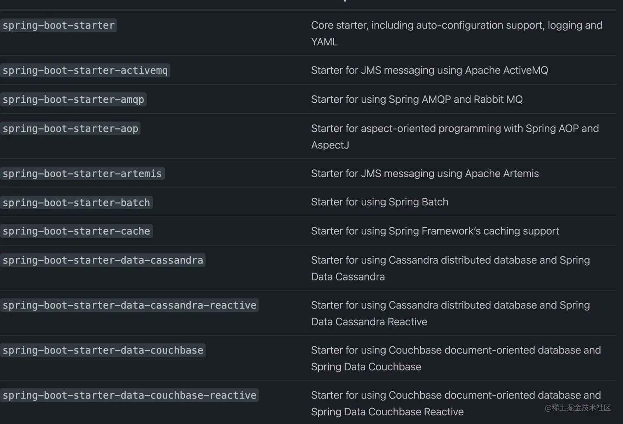Click spring-boot-starter-data-cassandra-reactive code label
The image size is (623, 424).
click(129, 305)
